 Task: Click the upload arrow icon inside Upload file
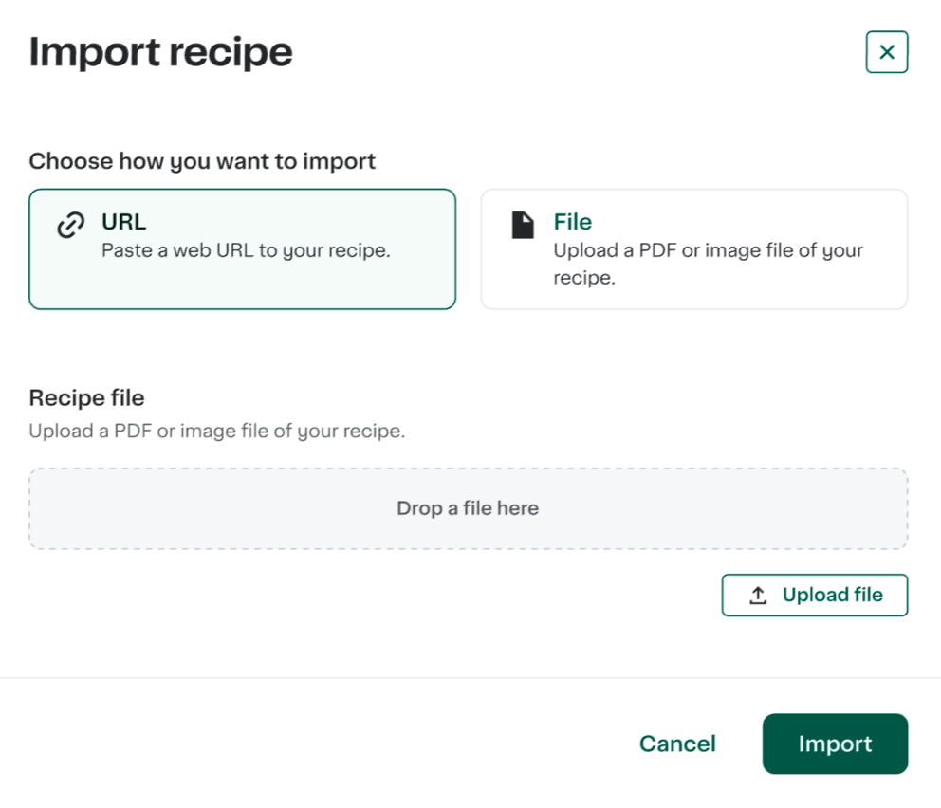pos(757,595)
